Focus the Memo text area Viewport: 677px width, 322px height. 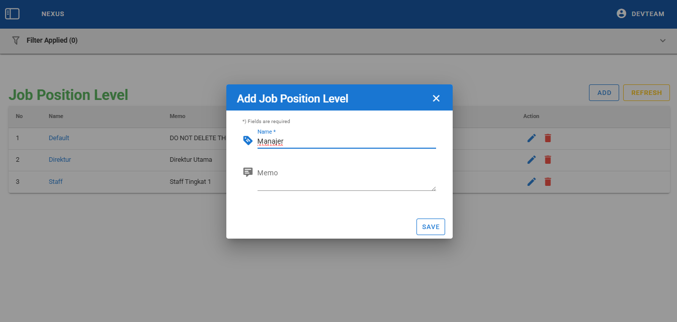[346, 180]
